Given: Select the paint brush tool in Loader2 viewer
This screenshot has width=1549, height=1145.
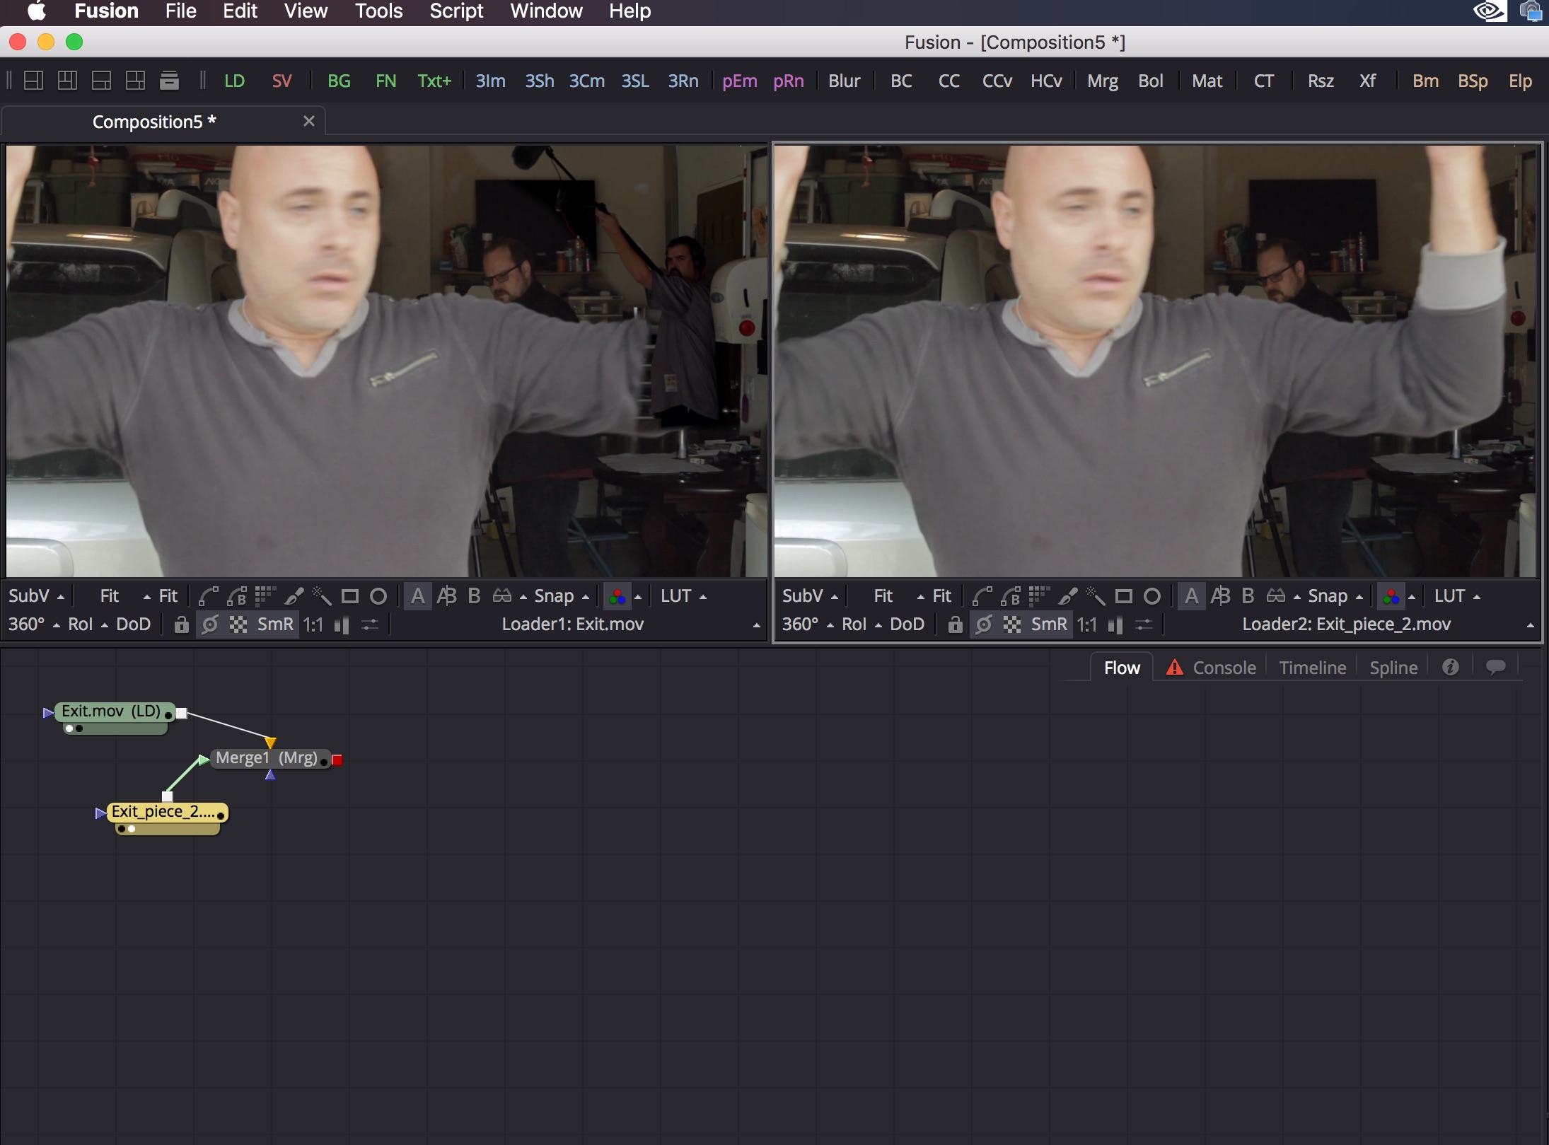Looking at the screenshot, I should click(1067, 596).
